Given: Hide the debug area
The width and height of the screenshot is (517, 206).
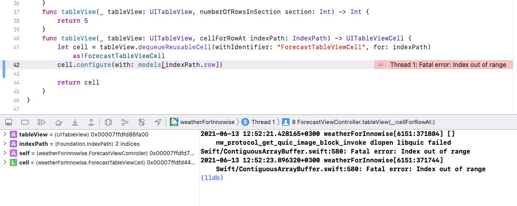Looking at the screenshot, I should (9, 122).
